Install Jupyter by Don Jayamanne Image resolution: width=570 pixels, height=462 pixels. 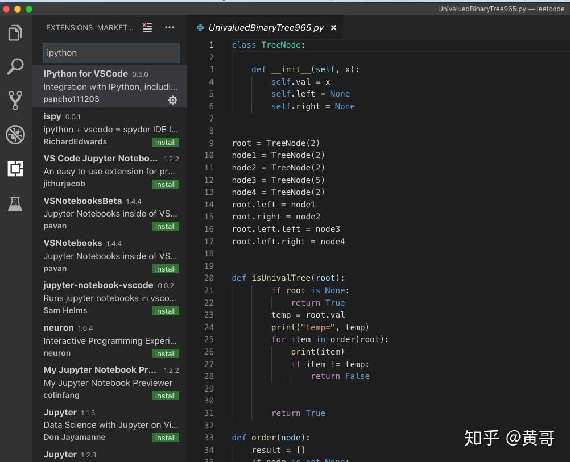tap(165, 438)
